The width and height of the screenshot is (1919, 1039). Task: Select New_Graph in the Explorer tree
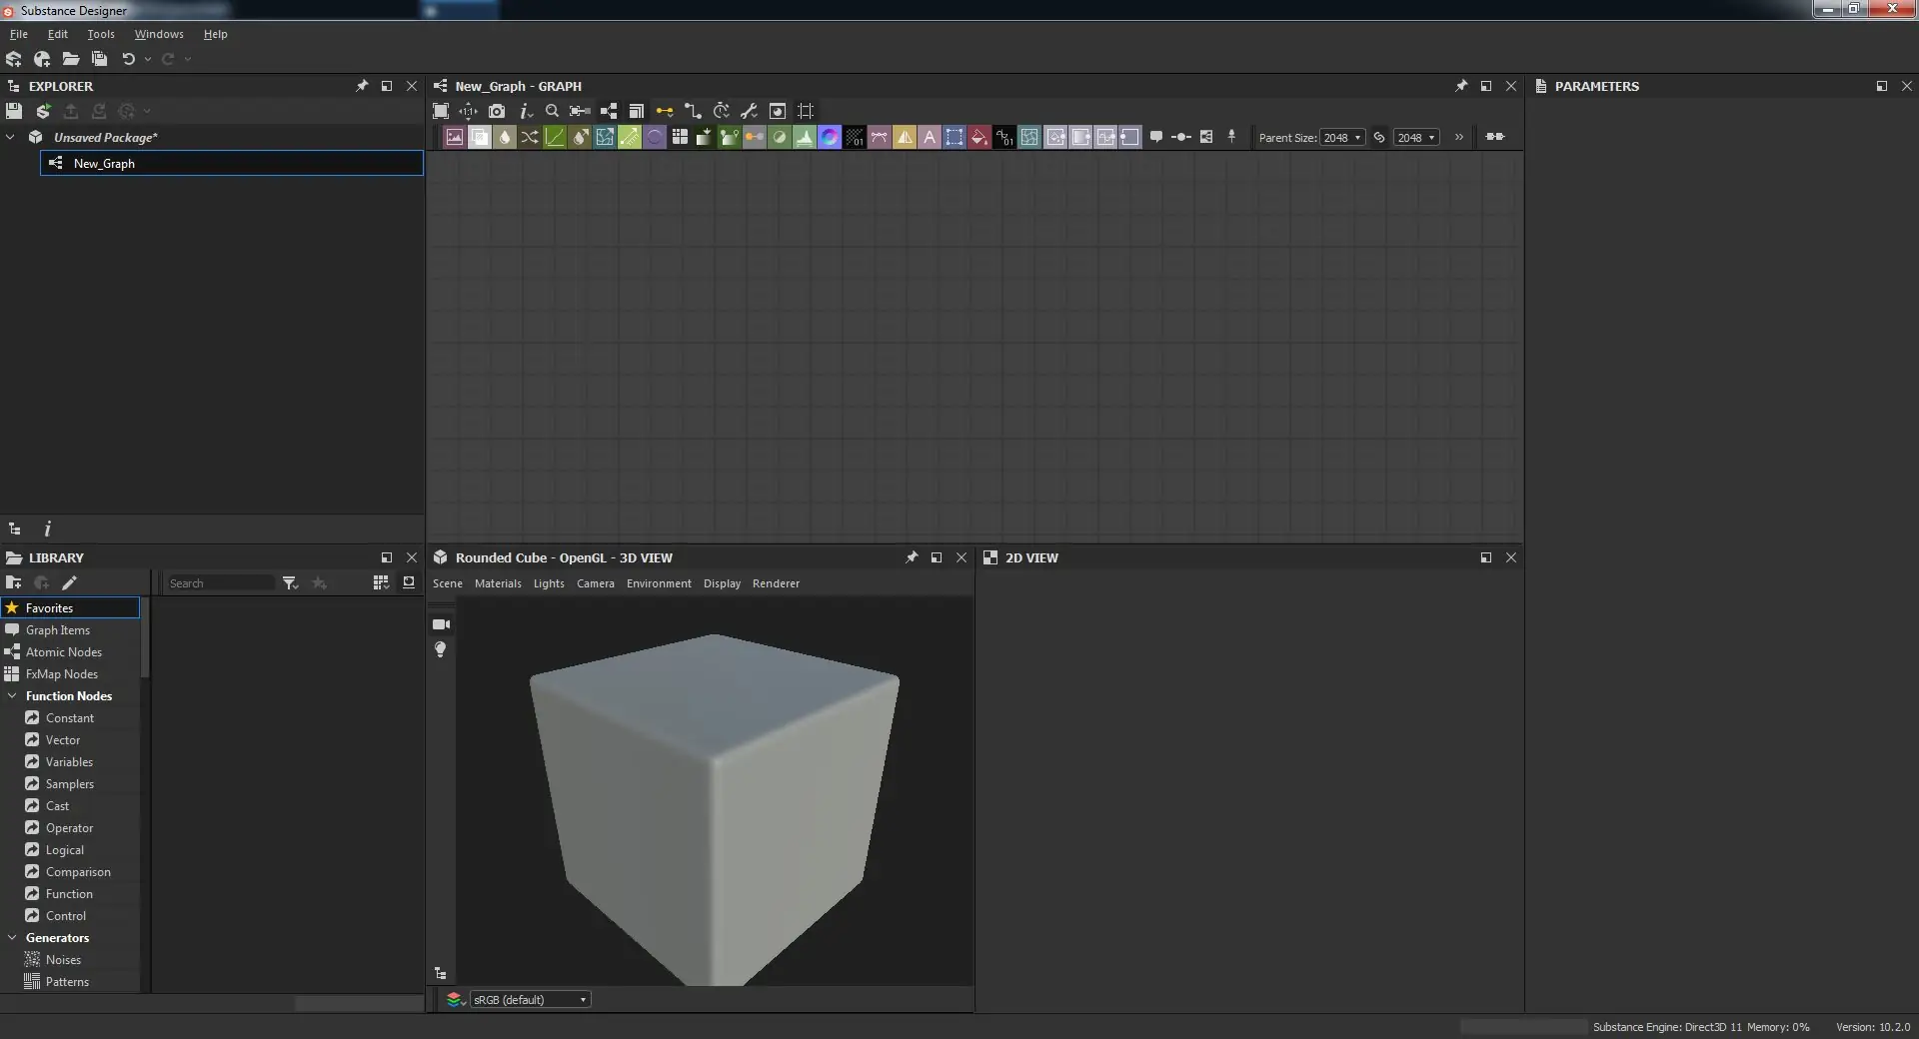click(x=104, y=164)
